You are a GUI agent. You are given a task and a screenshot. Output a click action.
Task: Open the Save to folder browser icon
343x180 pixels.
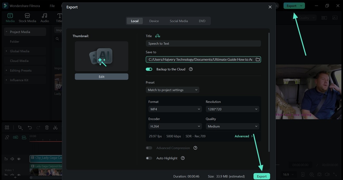258,59
